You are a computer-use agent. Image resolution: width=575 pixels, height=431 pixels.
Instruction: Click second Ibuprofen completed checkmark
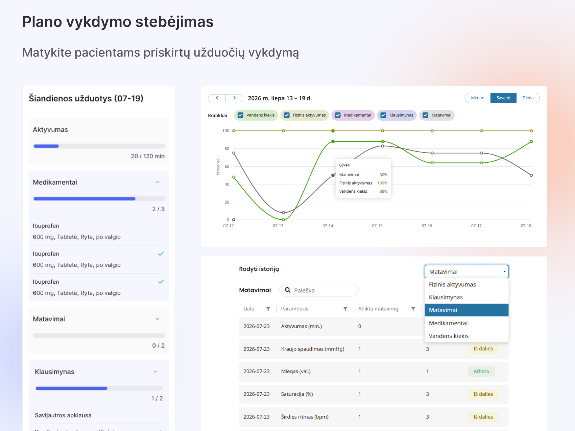click(161, 254)
